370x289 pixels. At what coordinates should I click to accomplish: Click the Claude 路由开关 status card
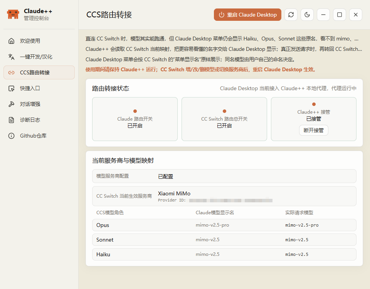point(135,119)
